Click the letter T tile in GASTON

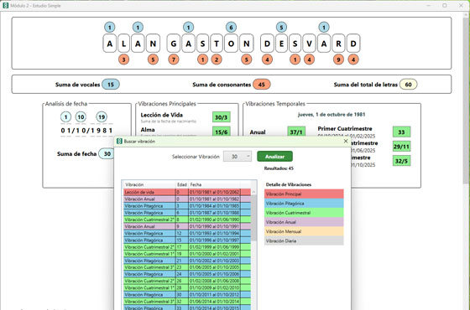[x=217, y=44]
